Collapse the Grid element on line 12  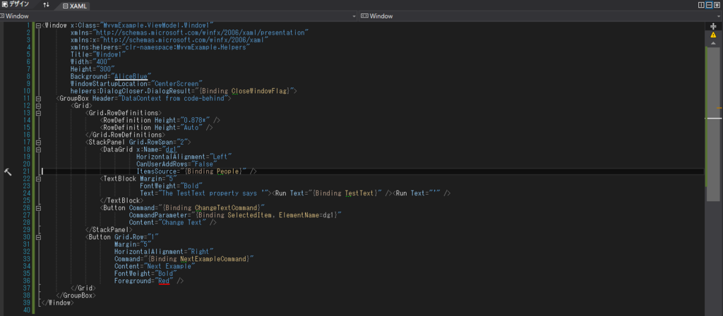[38, 106]
